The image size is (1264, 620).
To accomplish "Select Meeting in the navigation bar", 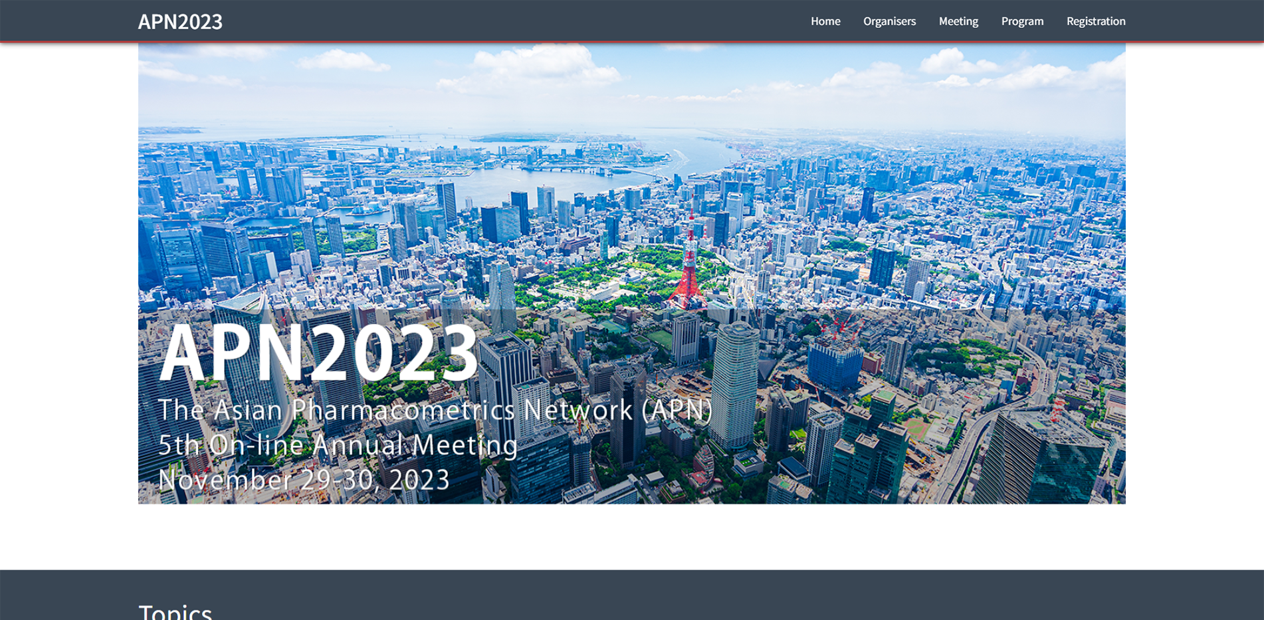I will [x=958, y=21].
